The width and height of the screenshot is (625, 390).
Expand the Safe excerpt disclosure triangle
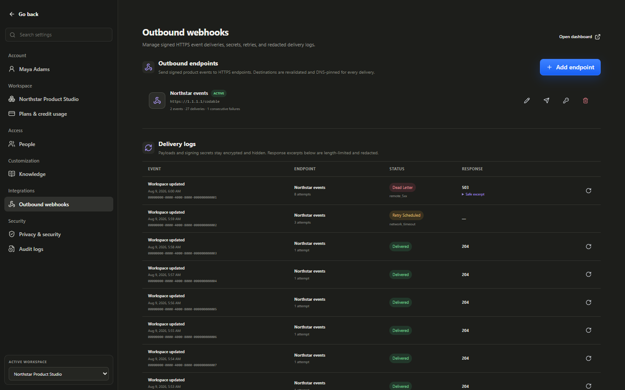point(463,195)
